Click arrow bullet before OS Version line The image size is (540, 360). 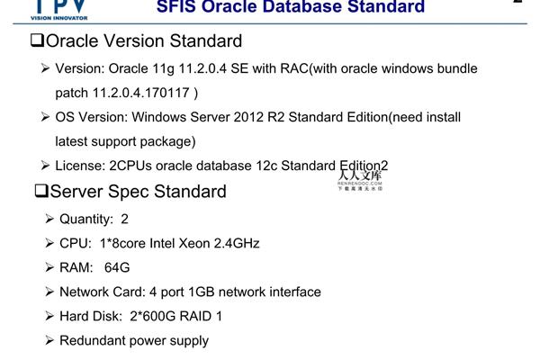[x=45, y=117]
